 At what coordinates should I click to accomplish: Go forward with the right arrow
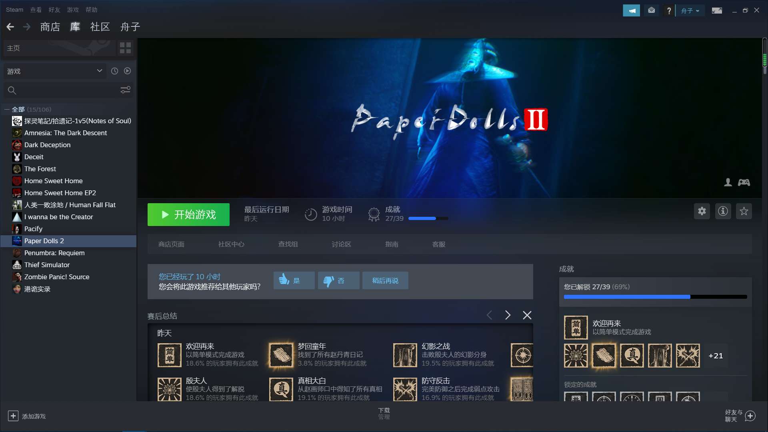pos(27,27)
